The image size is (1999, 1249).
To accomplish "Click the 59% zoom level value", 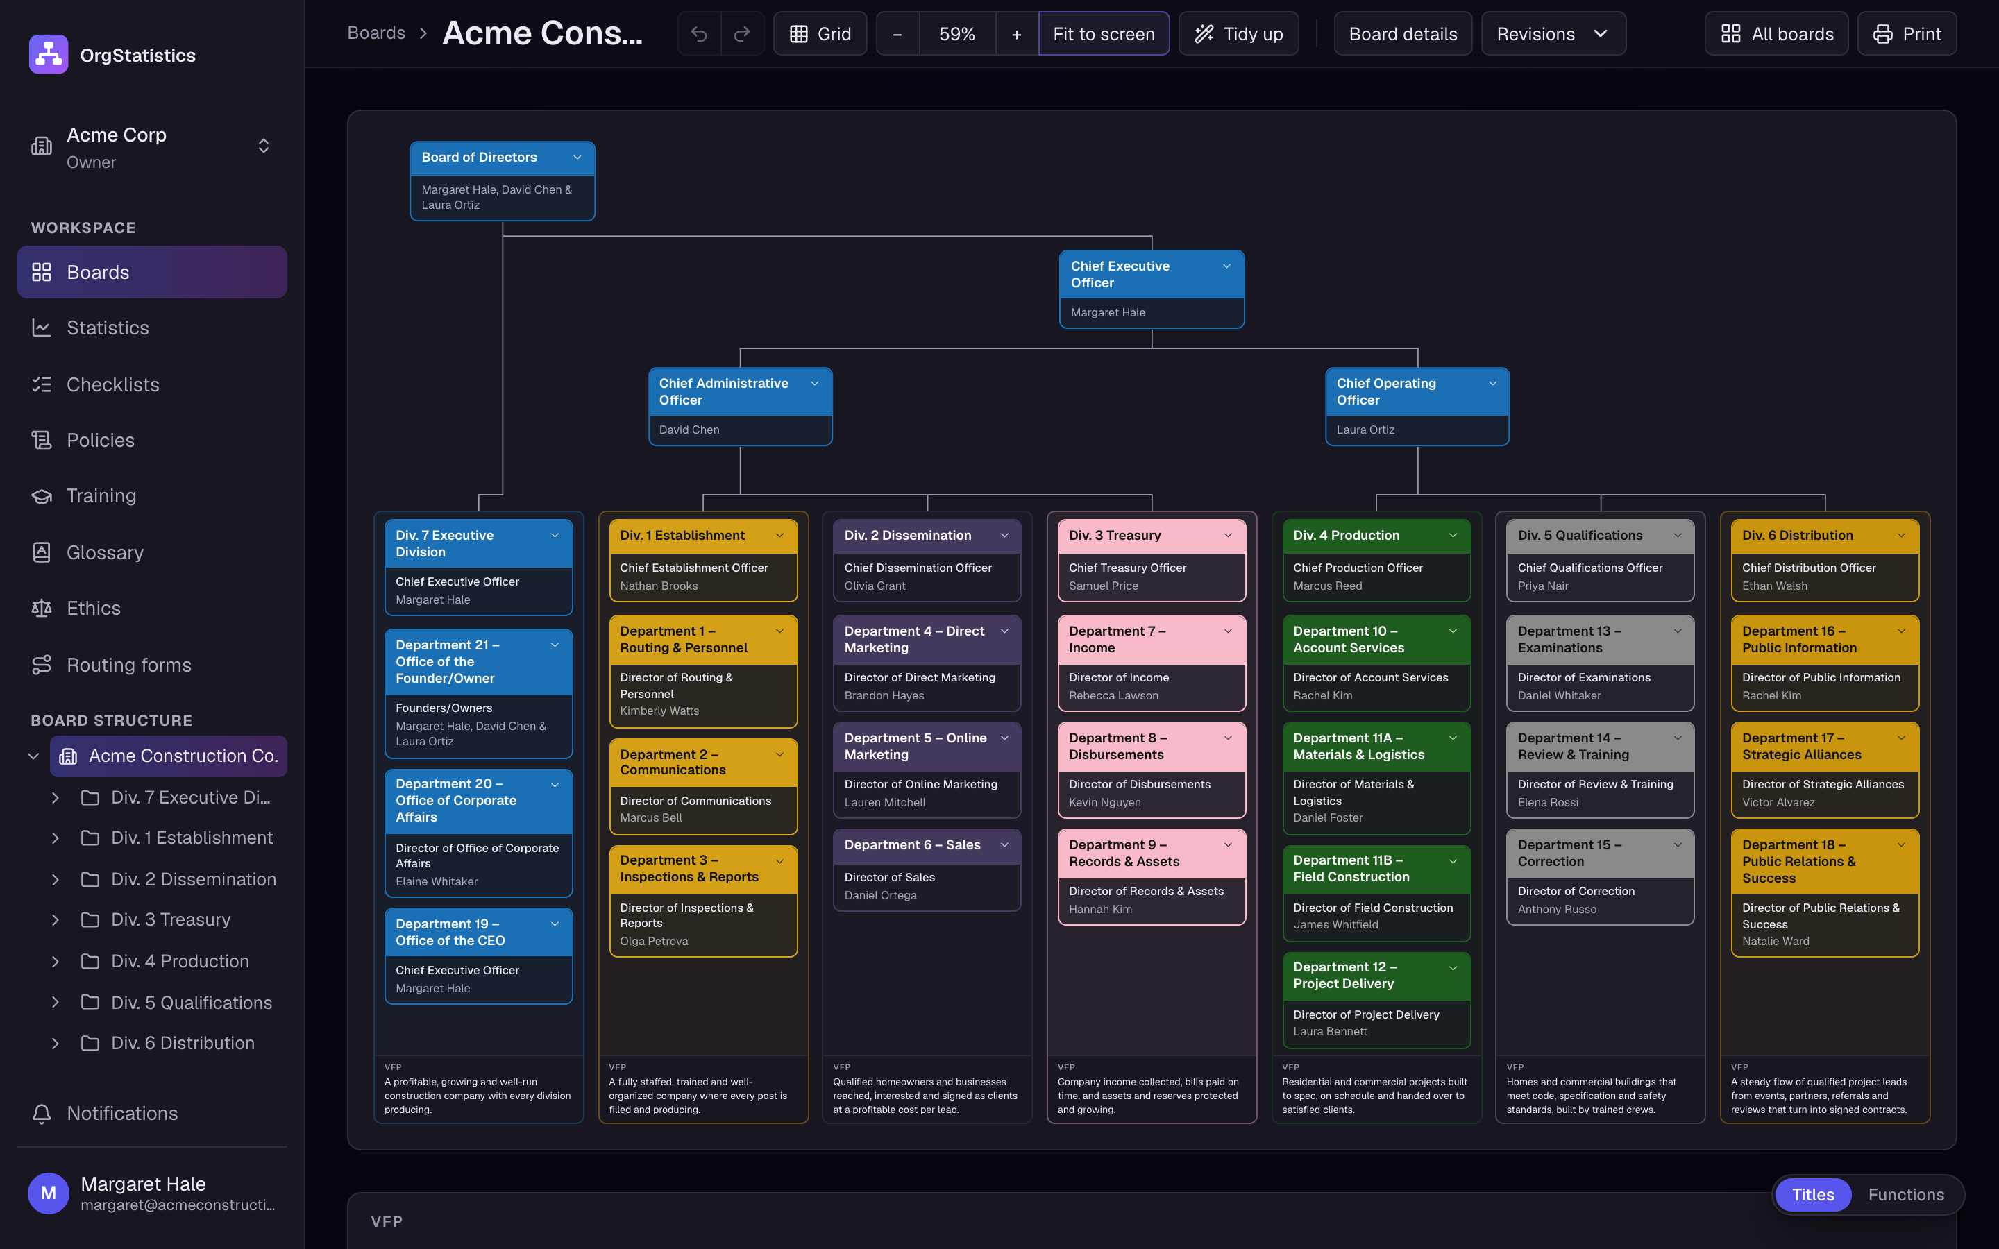I will [x=956, y=34].
